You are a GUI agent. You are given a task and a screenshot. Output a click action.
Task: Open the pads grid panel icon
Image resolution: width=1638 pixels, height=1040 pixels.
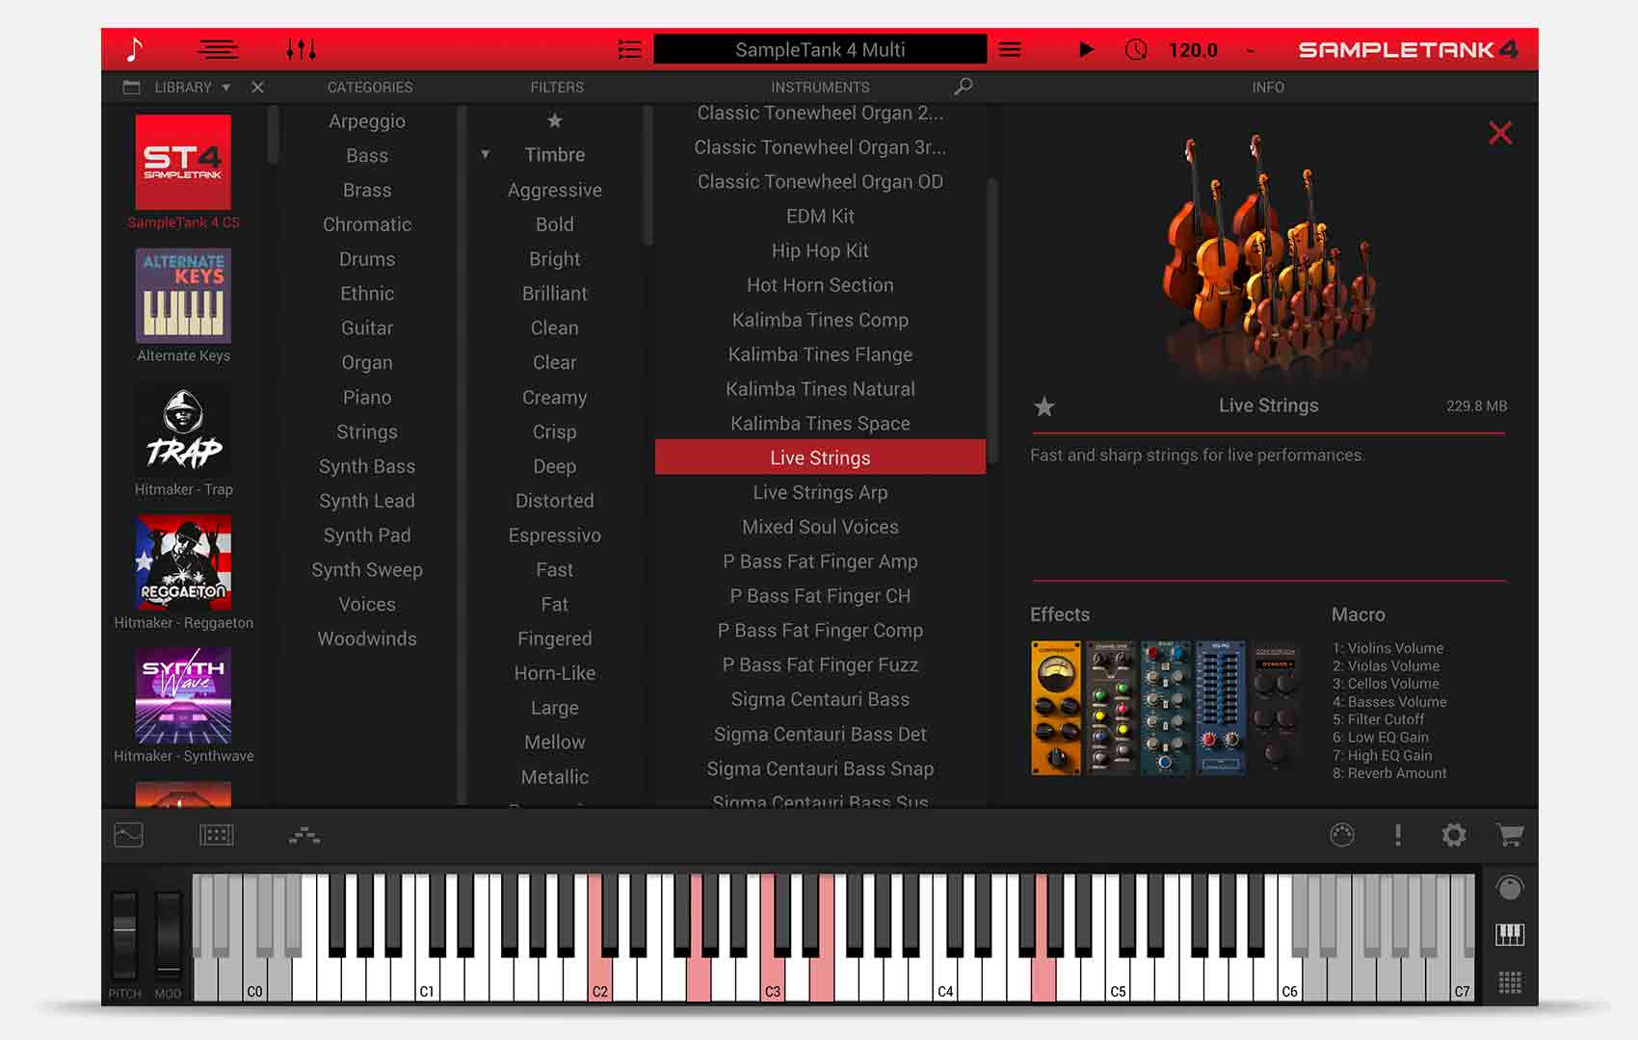click(x=217, y=835)
